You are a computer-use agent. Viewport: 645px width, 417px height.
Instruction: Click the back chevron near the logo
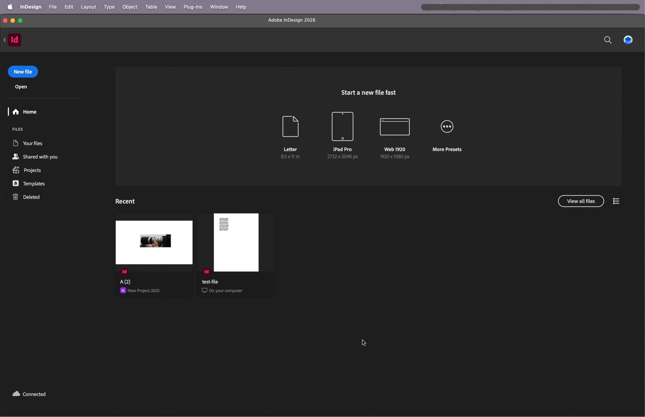(4, 40)
